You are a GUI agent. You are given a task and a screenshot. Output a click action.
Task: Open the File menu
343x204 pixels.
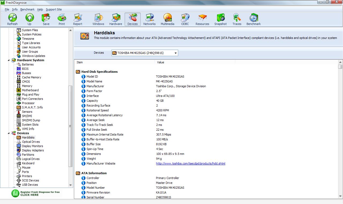coord(7,9)
